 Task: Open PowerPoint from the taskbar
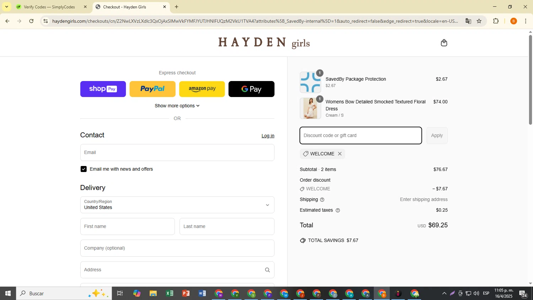point(186,294)
